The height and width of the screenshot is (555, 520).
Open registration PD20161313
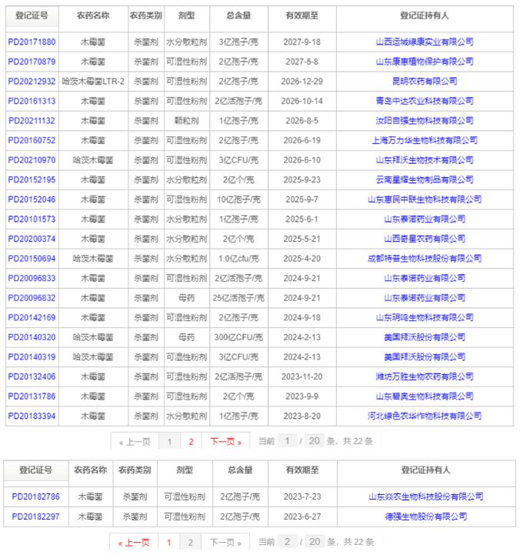click(x=32, y=102)
